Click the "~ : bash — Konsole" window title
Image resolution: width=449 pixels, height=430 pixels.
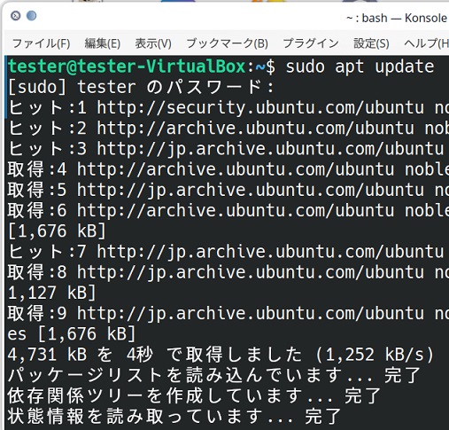pyautogui.click(x=398, y=19)
